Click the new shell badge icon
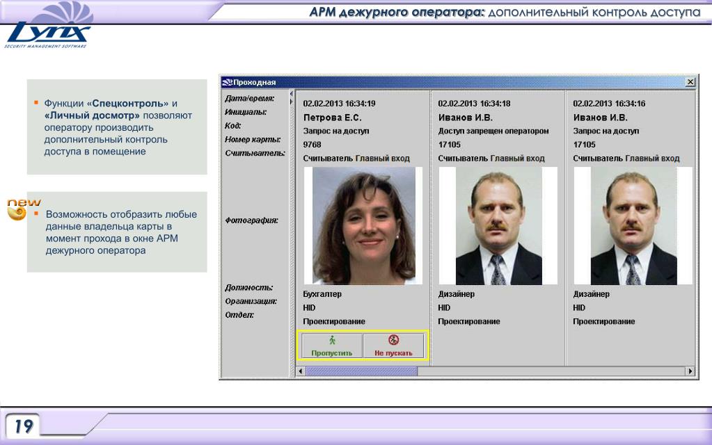This screenshot has width=712, height=445. [17, 213]
